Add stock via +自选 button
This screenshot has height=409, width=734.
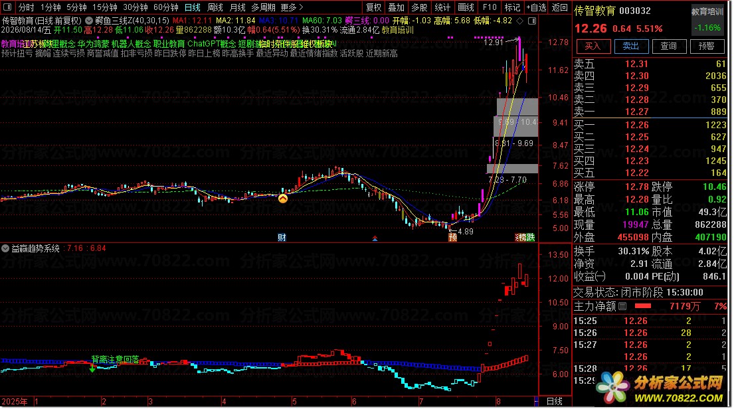coord(536,7)
